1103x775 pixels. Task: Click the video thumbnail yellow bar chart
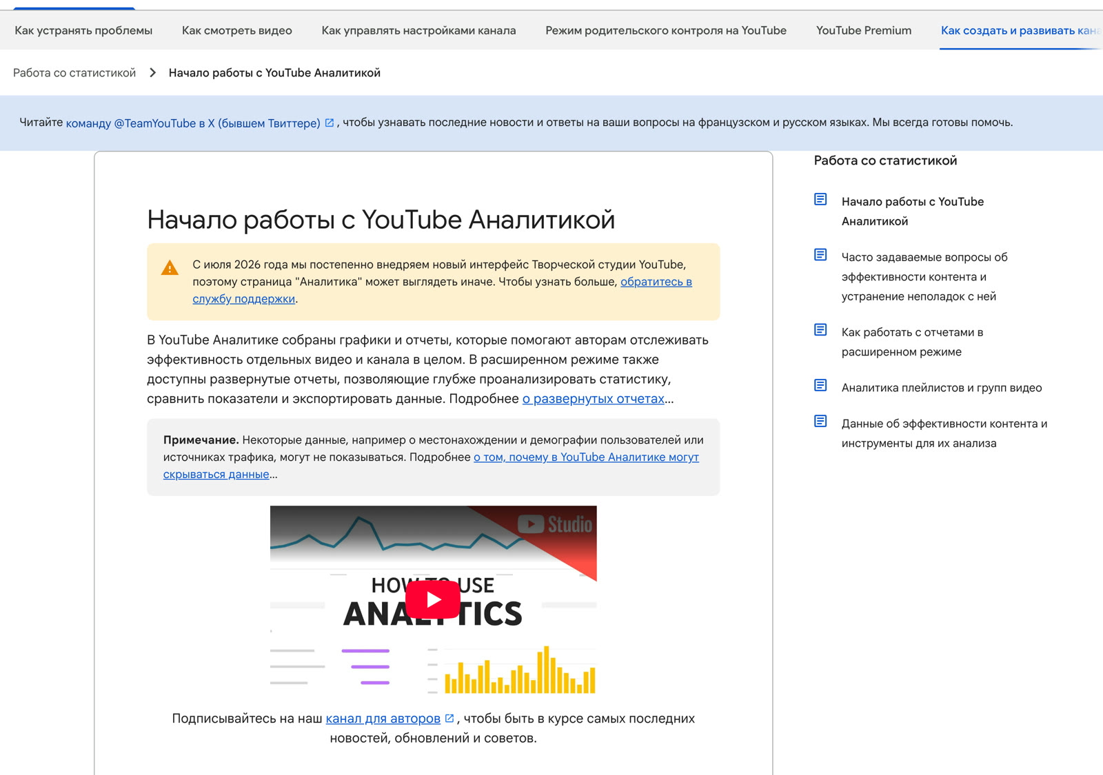tap(520, 670)
